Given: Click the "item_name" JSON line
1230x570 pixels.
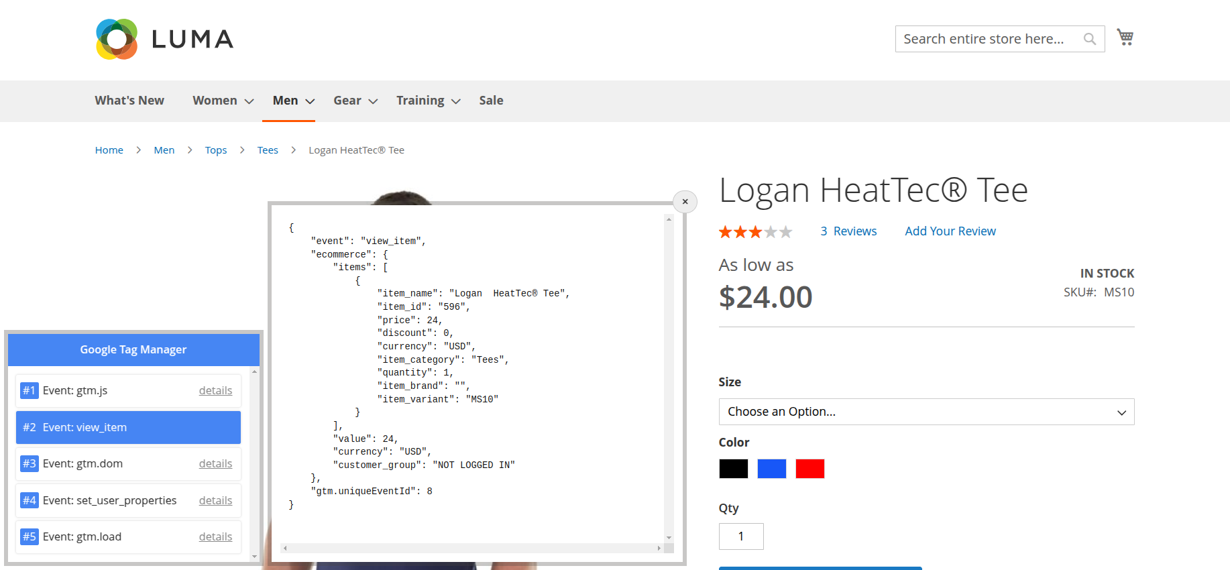Looking at the screenshot, I should (473, 294).
